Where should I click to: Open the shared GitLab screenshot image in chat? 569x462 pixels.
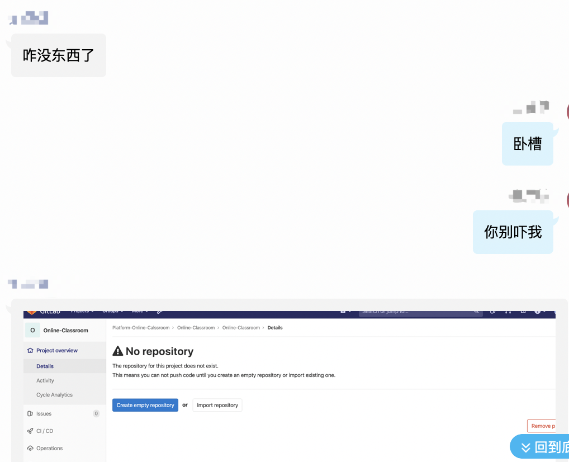point(289,386)
